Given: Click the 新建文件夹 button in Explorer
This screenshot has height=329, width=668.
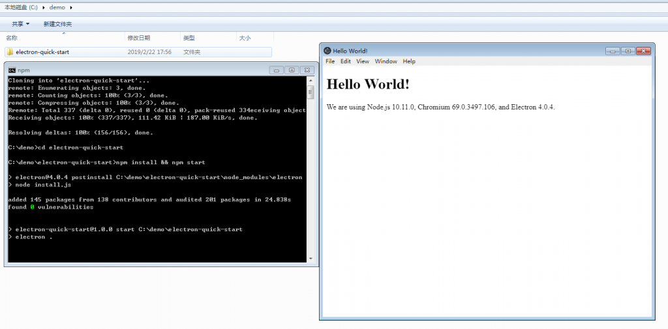Looking at the screenshot, I should click(x=57, y=24).
